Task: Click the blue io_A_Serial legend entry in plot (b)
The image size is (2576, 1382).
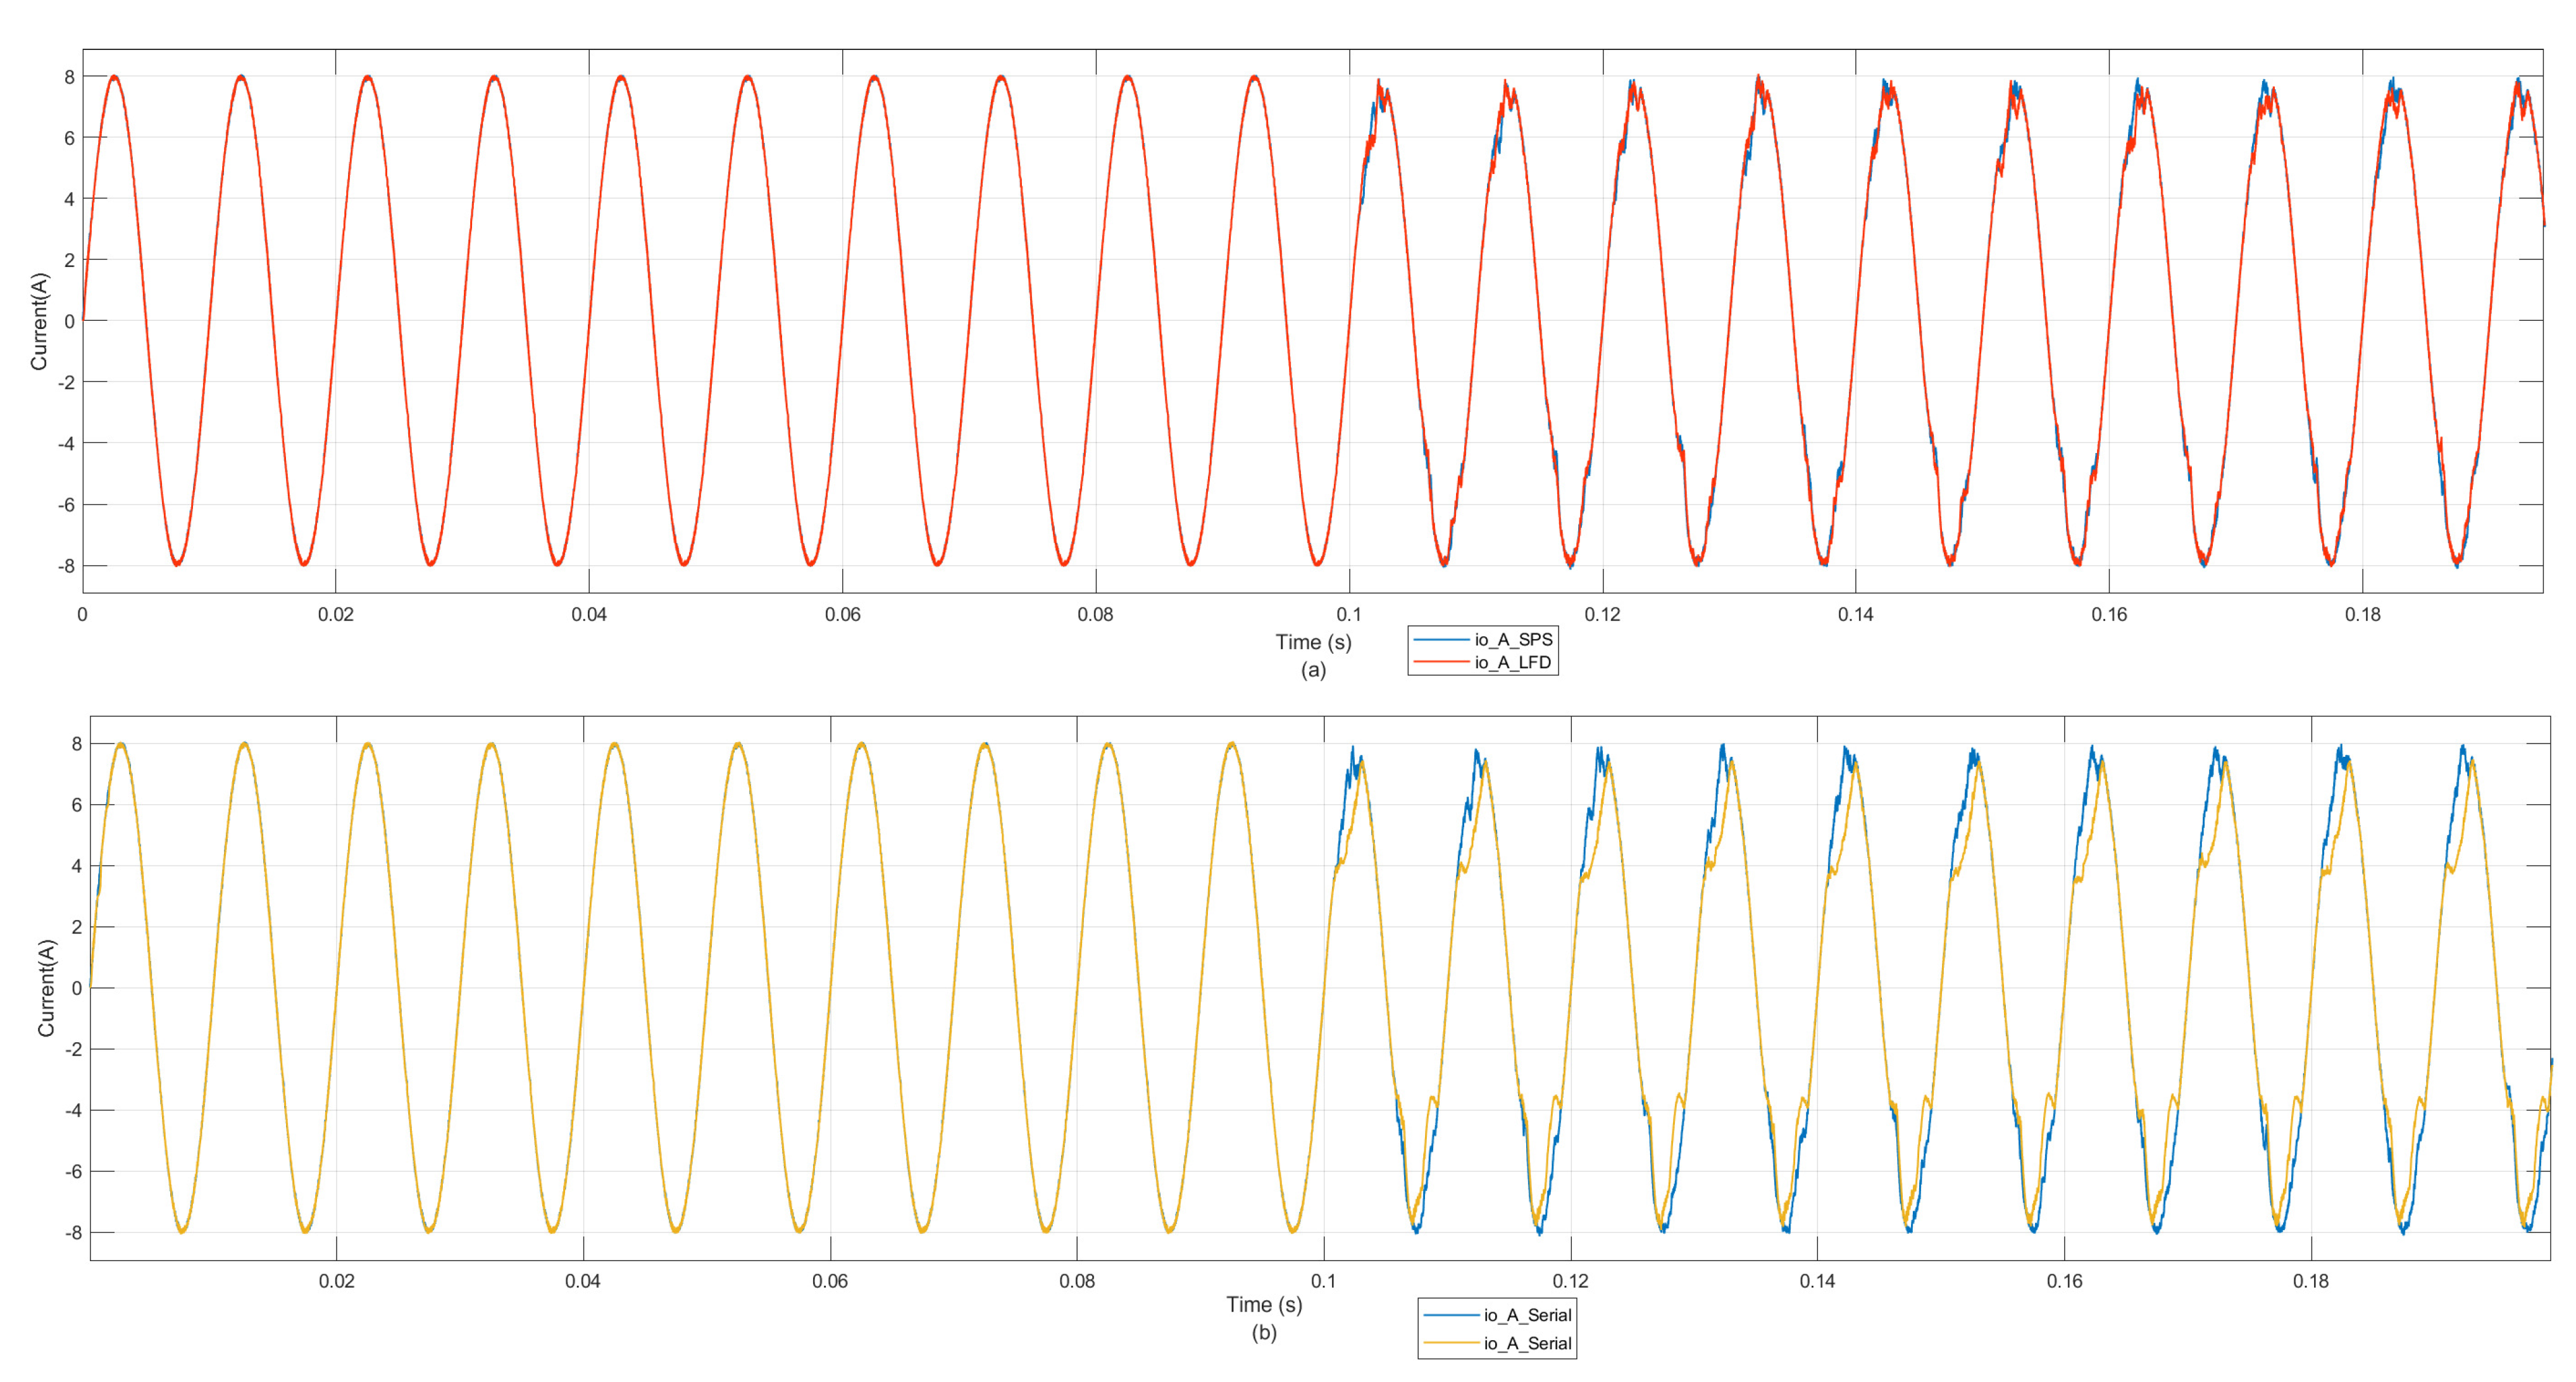Action: coord(1527,1315)
